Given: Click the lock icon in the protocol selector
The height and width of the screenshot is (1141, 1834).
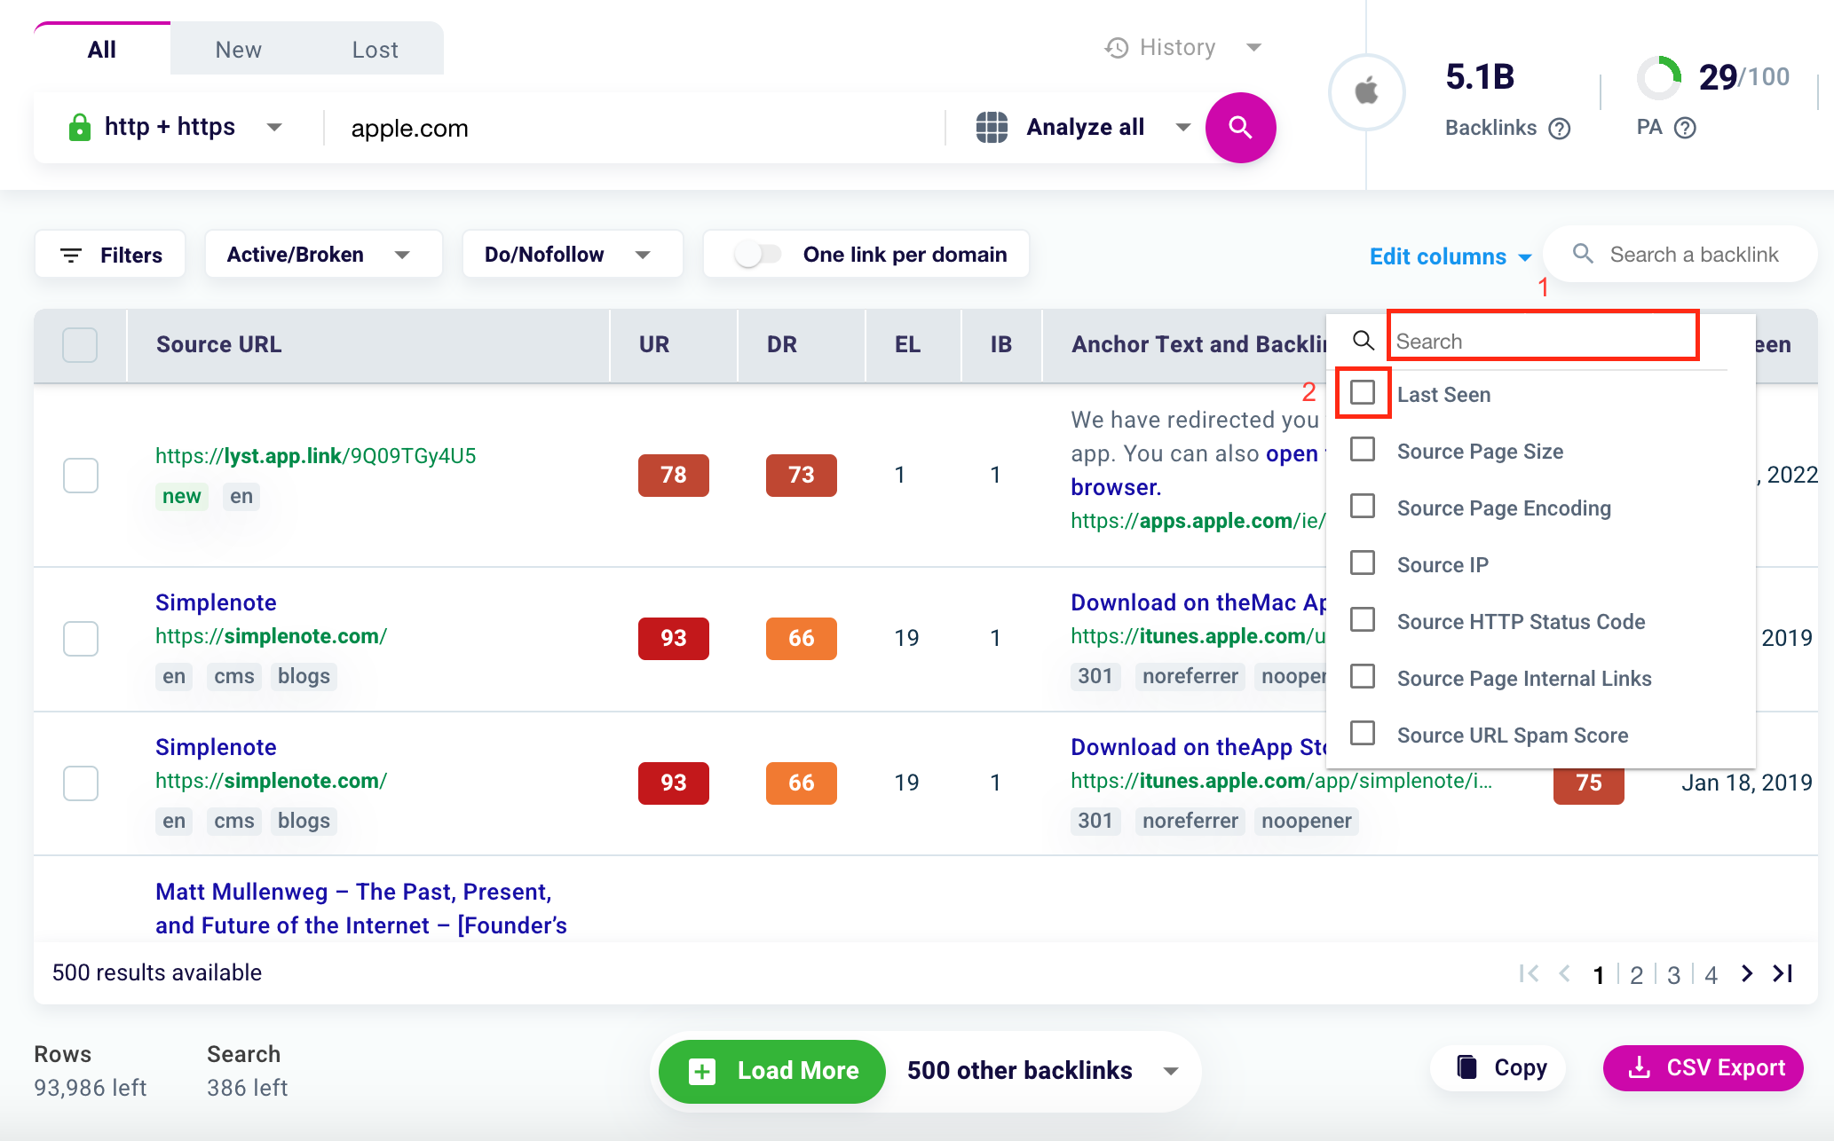Looking at the screenshot, I should coord(80,127).
